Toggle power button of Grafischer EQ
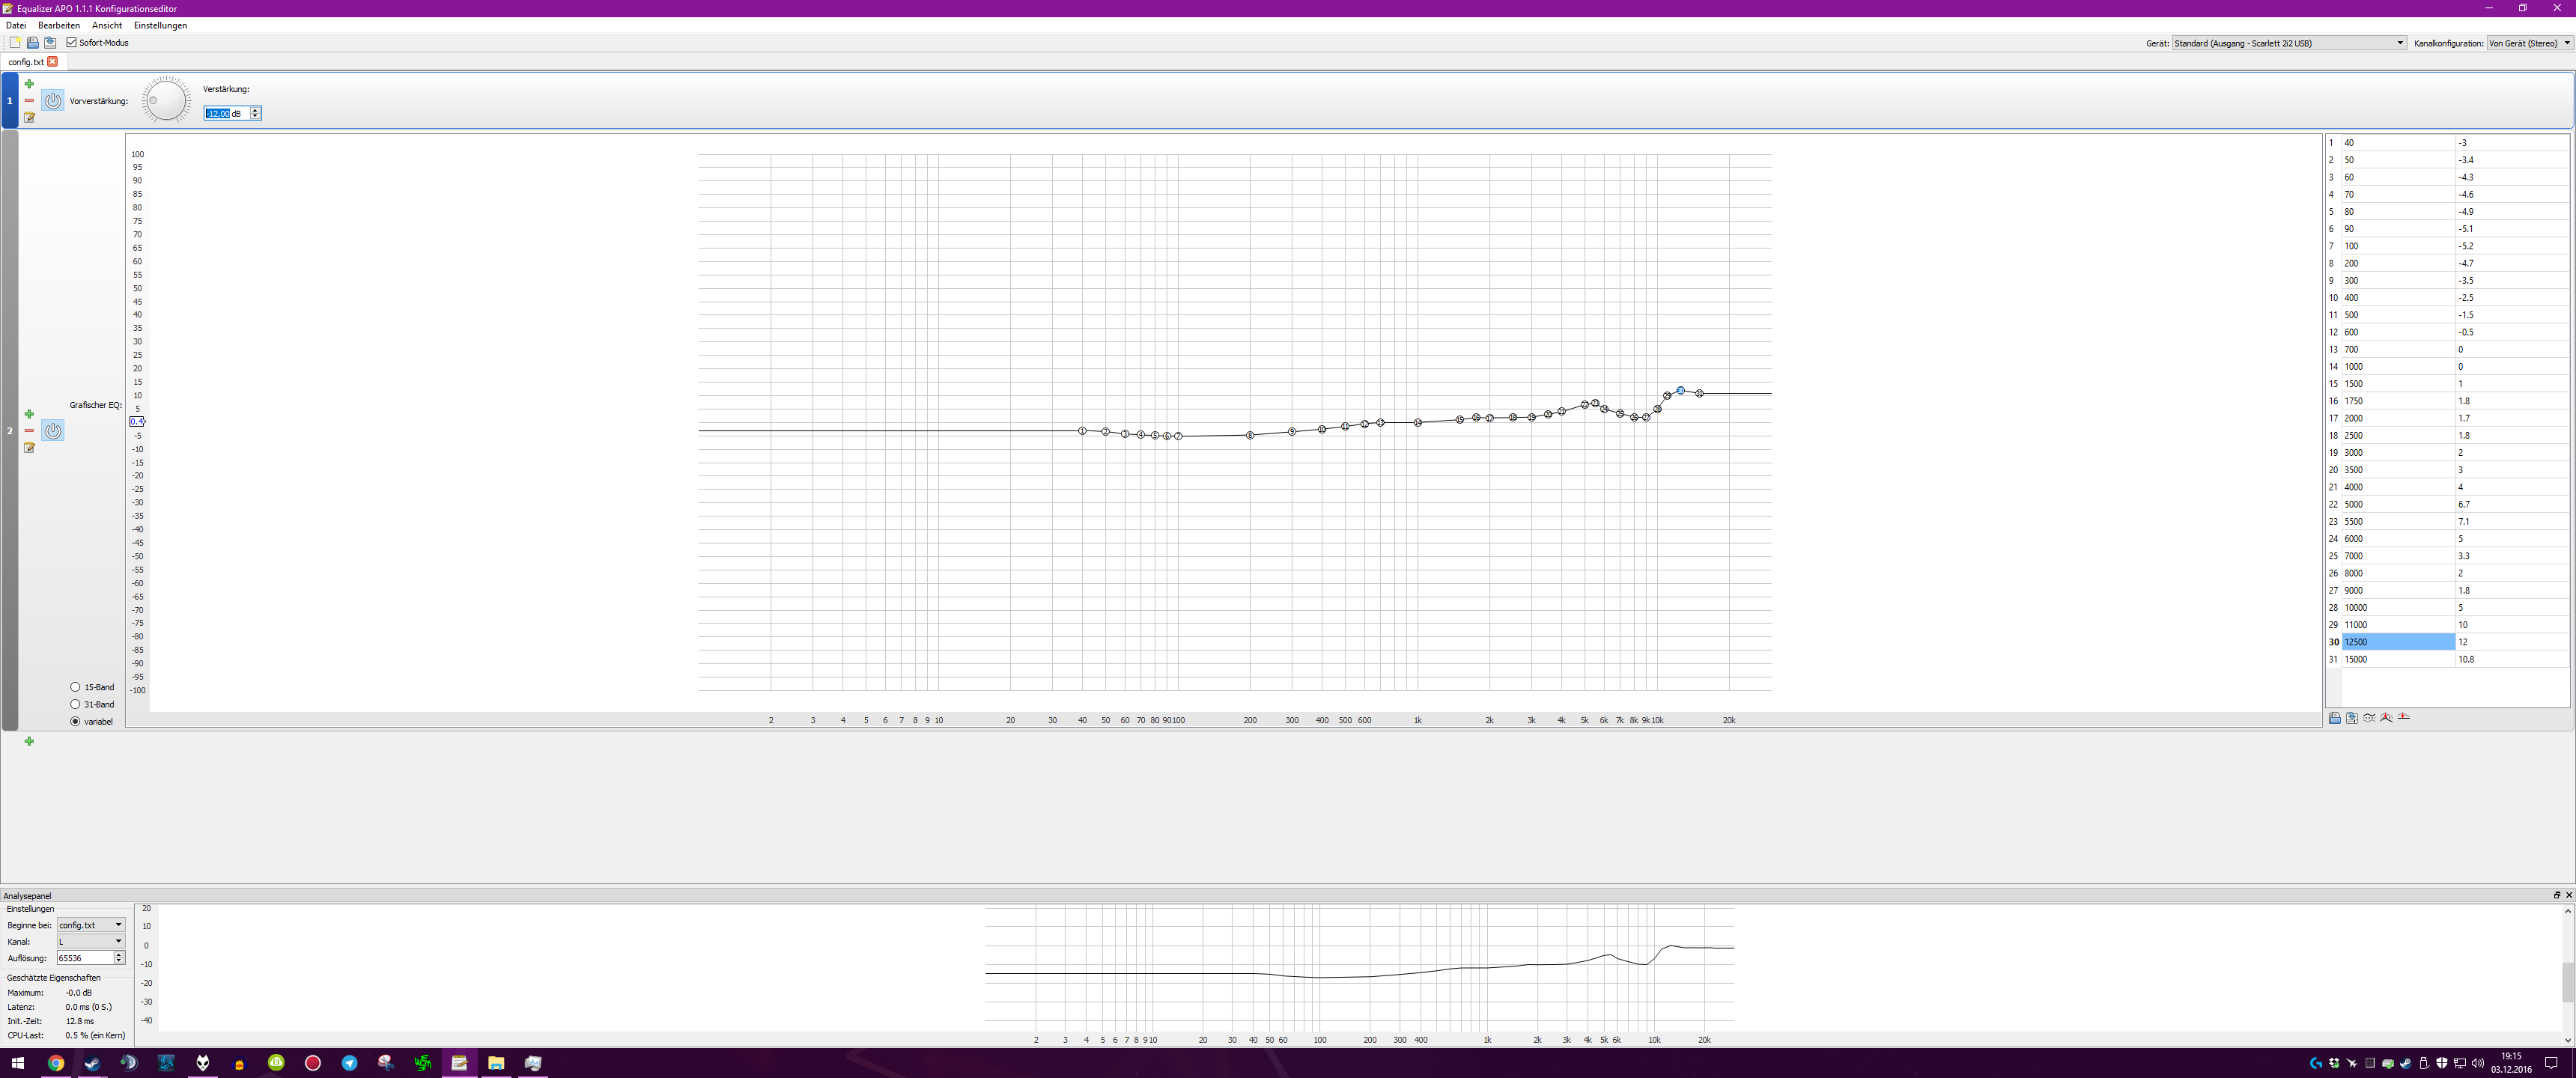 [53, 431]
